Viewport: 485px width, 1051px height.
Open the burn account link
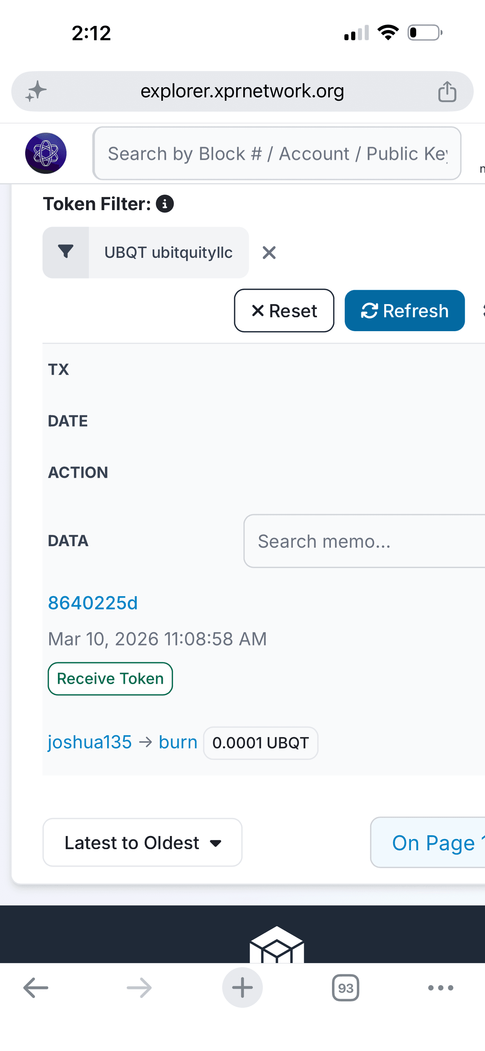[x=178, y=742]
